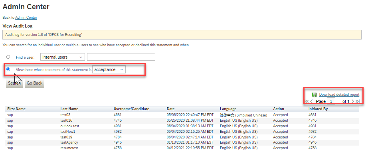Click the Language column header
The height and width of the screenshot is (152, 366).
[228, 109]
